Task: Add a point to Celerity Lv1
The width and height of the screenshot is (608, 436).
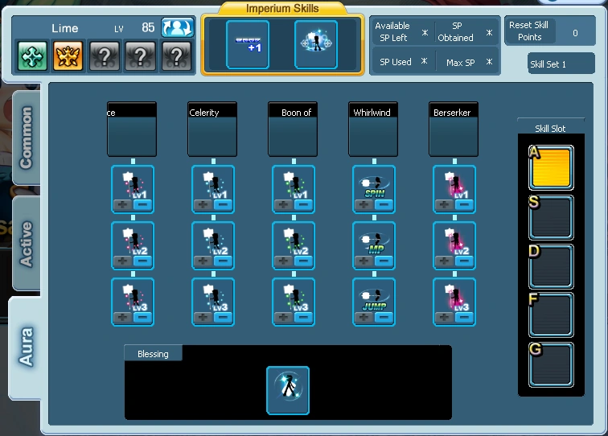Action: coord(203,205)
